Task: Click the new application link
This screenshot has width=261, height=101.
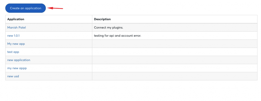Action: 19,60
